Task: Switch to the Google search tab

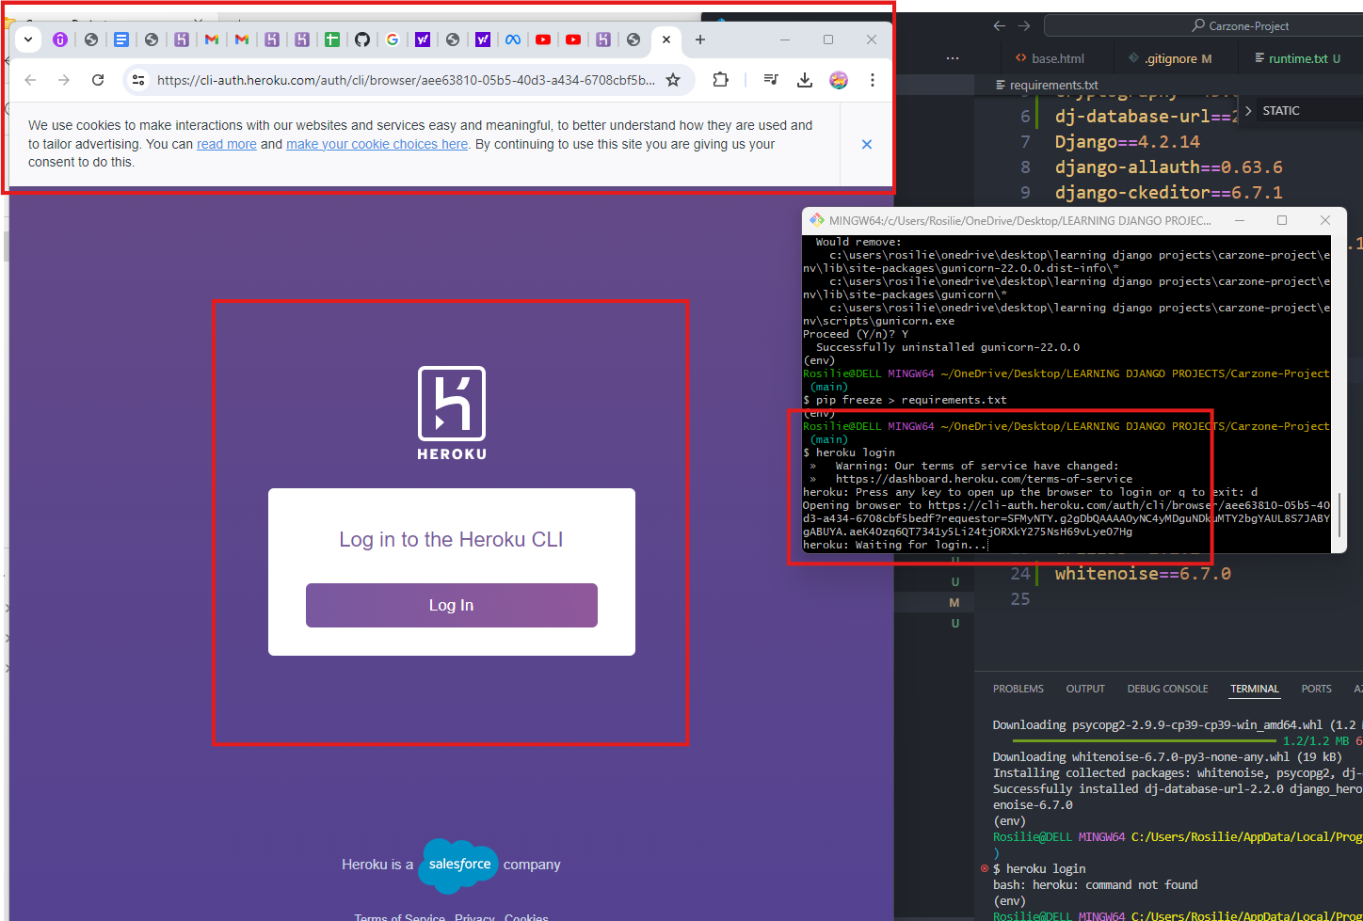Action: 393,40
